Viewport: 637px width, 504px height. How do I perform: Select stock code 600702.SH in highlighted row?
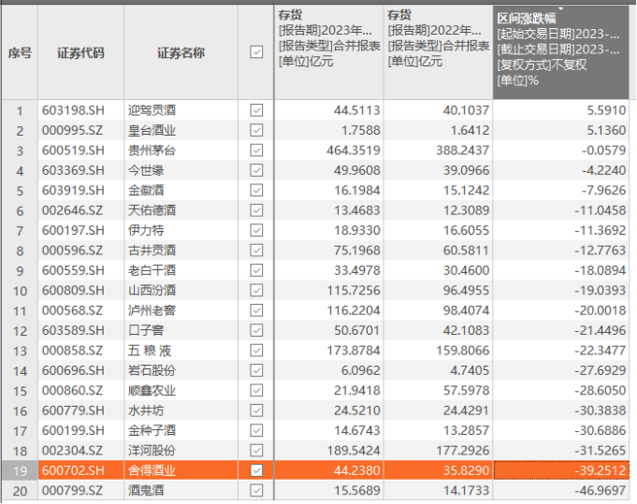[73, 470]
